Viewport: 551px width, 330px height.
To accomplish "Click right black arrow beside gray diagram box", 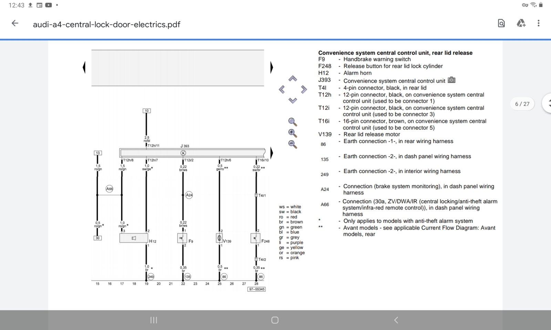I will (x=271, y=67).
